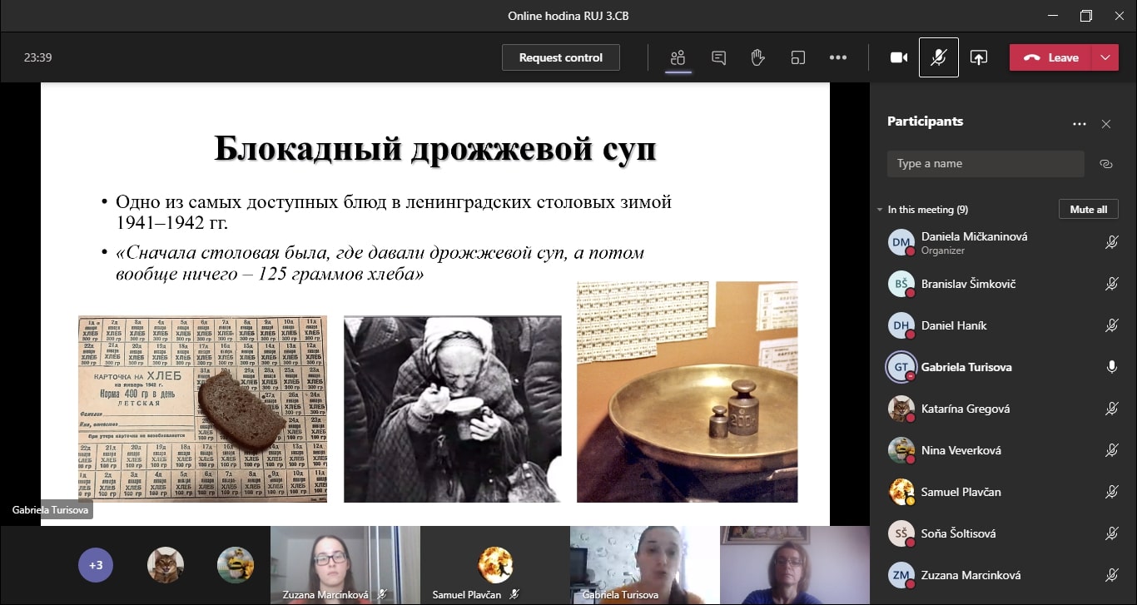Copy the meeting join link icon
1137x605 pixels.
pyautogui.click(x=1106, y=164)
